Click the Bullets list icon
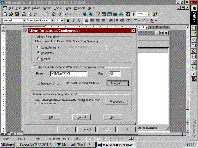The width and height of the screenshot is (198, 148). (x=116, y=21)
